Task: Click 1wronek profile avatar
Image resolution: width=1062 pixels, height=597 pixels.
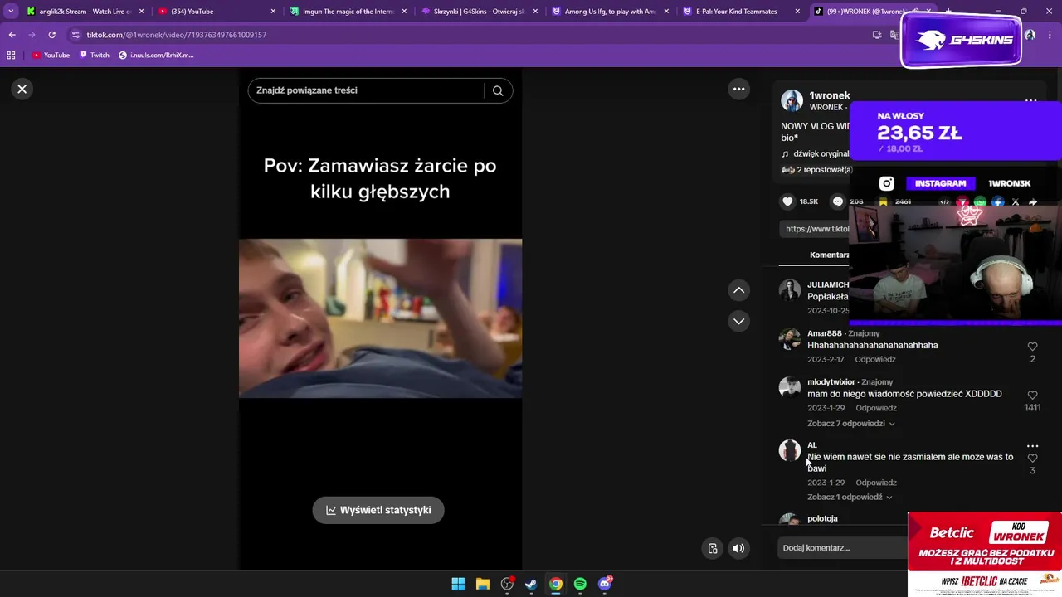Action: (x=792, y=101)
